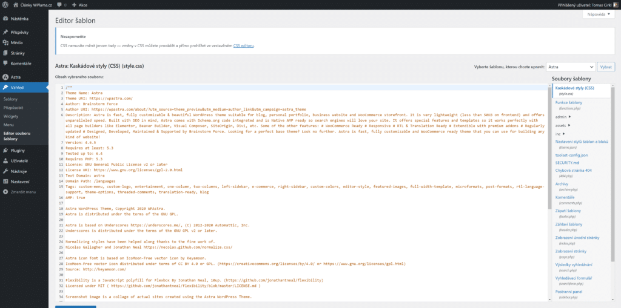
Task: Place cursor on 'Theme Name: Astra' line
Action: (84, 93)
